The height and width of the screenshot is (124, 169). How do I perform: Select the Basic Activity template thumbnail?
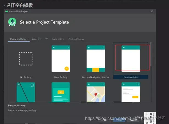click(x=61, y=59)
